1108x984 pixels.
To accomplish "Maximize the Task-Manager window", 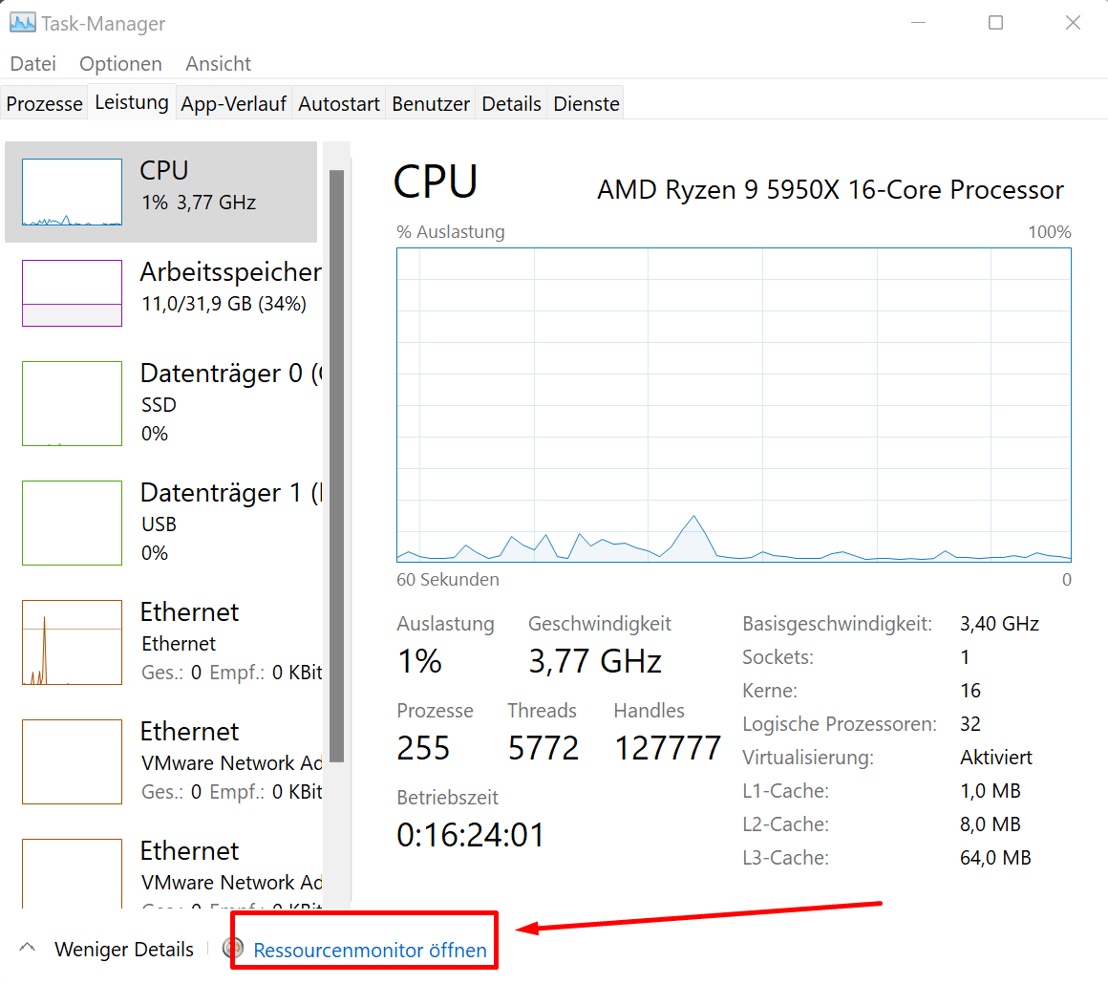I will 995,23.
